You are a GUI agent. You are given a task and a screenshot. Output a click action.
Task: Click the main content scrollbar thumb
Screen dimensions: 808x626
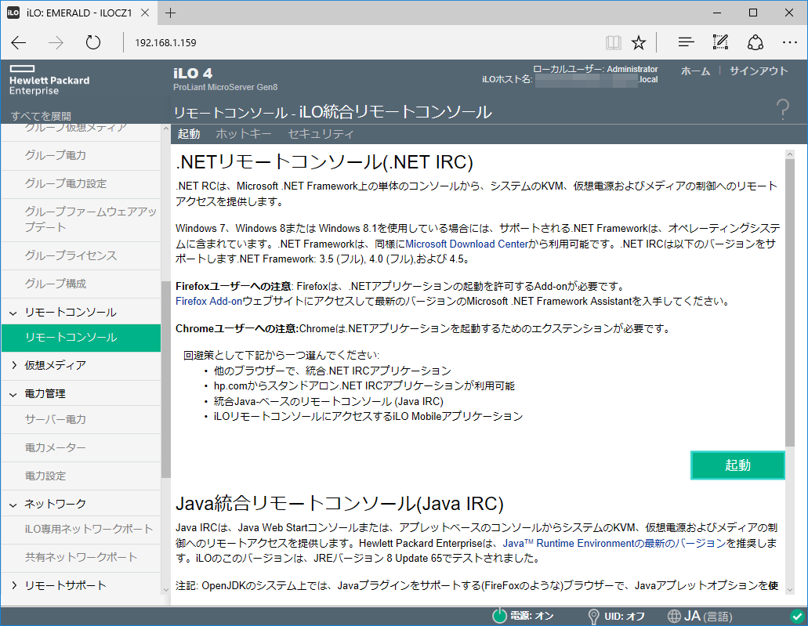[x=790, y=302]
